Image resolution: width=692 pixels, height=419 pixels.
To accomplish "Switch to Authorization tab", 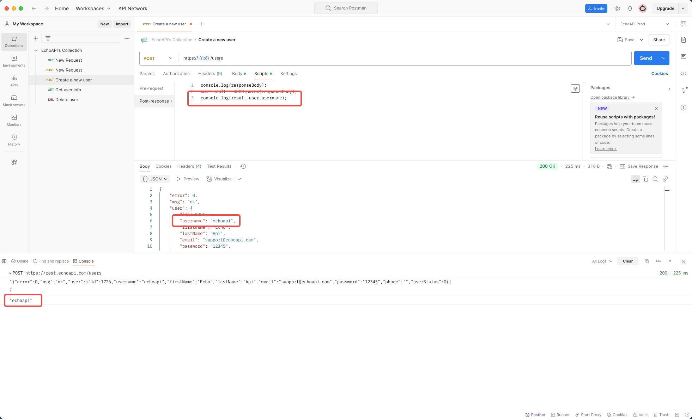I will [176, 74].
